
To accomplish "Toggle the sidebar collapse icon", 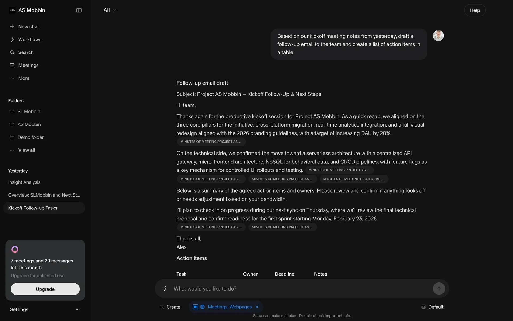I will coord(79,10).
